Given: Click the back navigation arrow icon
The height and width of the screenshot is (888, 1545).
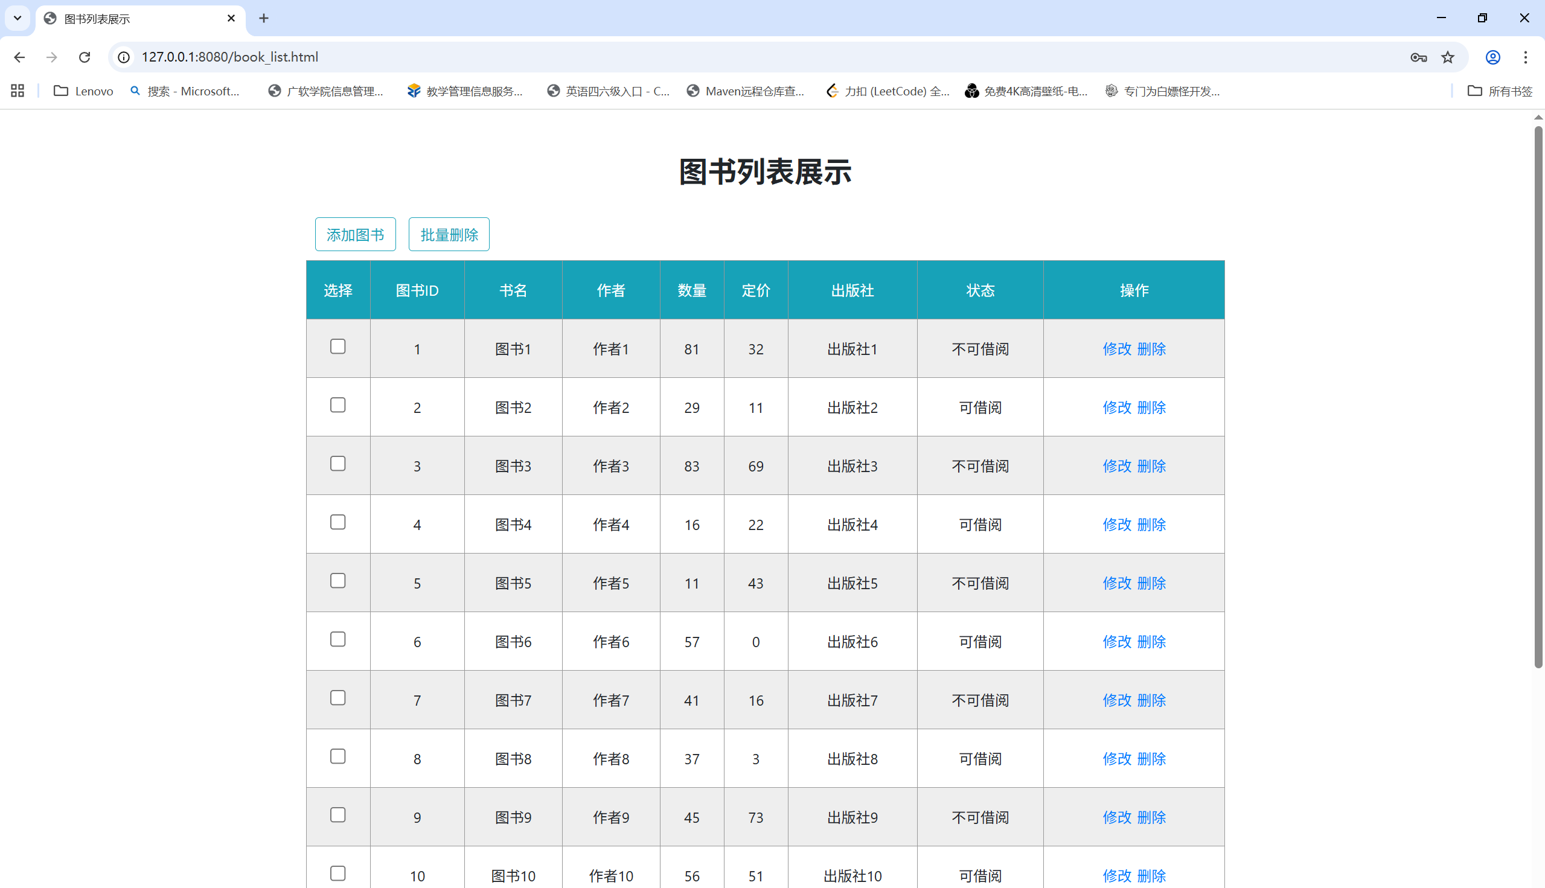Looking at the screenshot, I should [19, 57].
